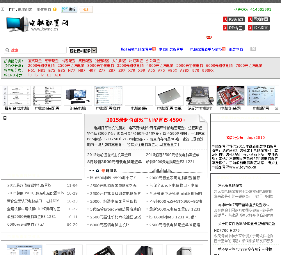Select the A10 CPU category
This screenshot has height=255, width=281.
pos(58,75)
